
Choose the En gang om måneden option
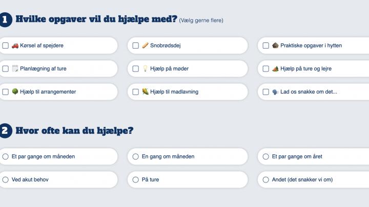135,156
